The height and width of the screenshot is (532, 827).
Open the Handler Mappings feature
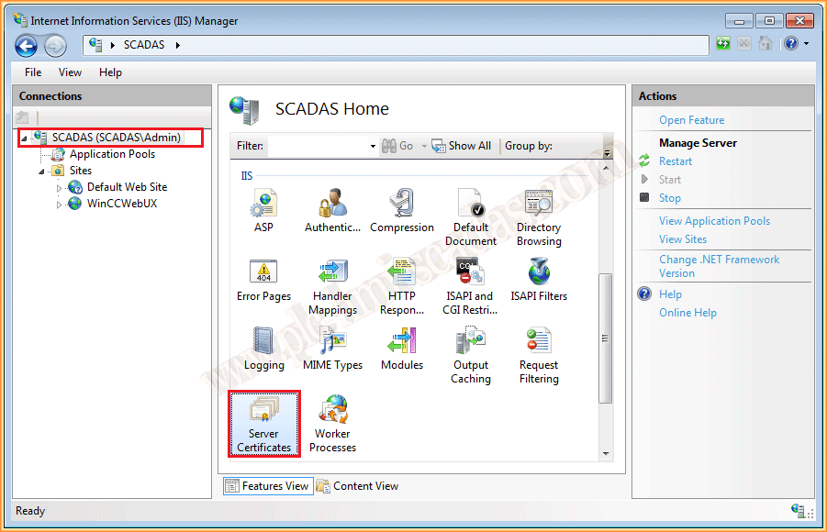[332, 284]
